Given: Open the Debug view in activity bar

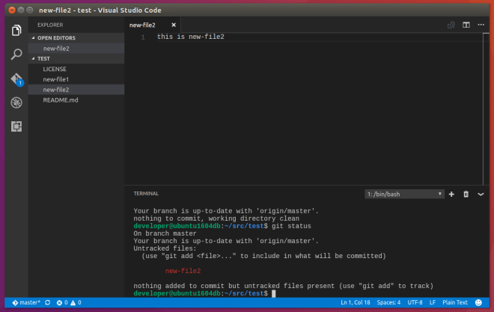Looking at the screenshot, I should pos(16,103).
